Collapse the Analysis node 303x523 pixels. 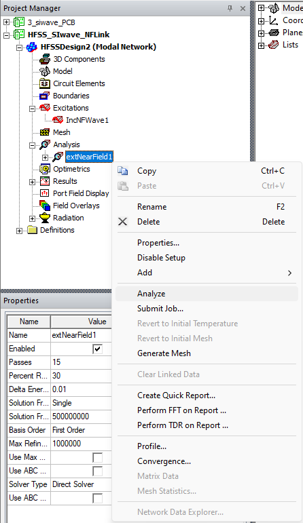click(x=32, y=145)
